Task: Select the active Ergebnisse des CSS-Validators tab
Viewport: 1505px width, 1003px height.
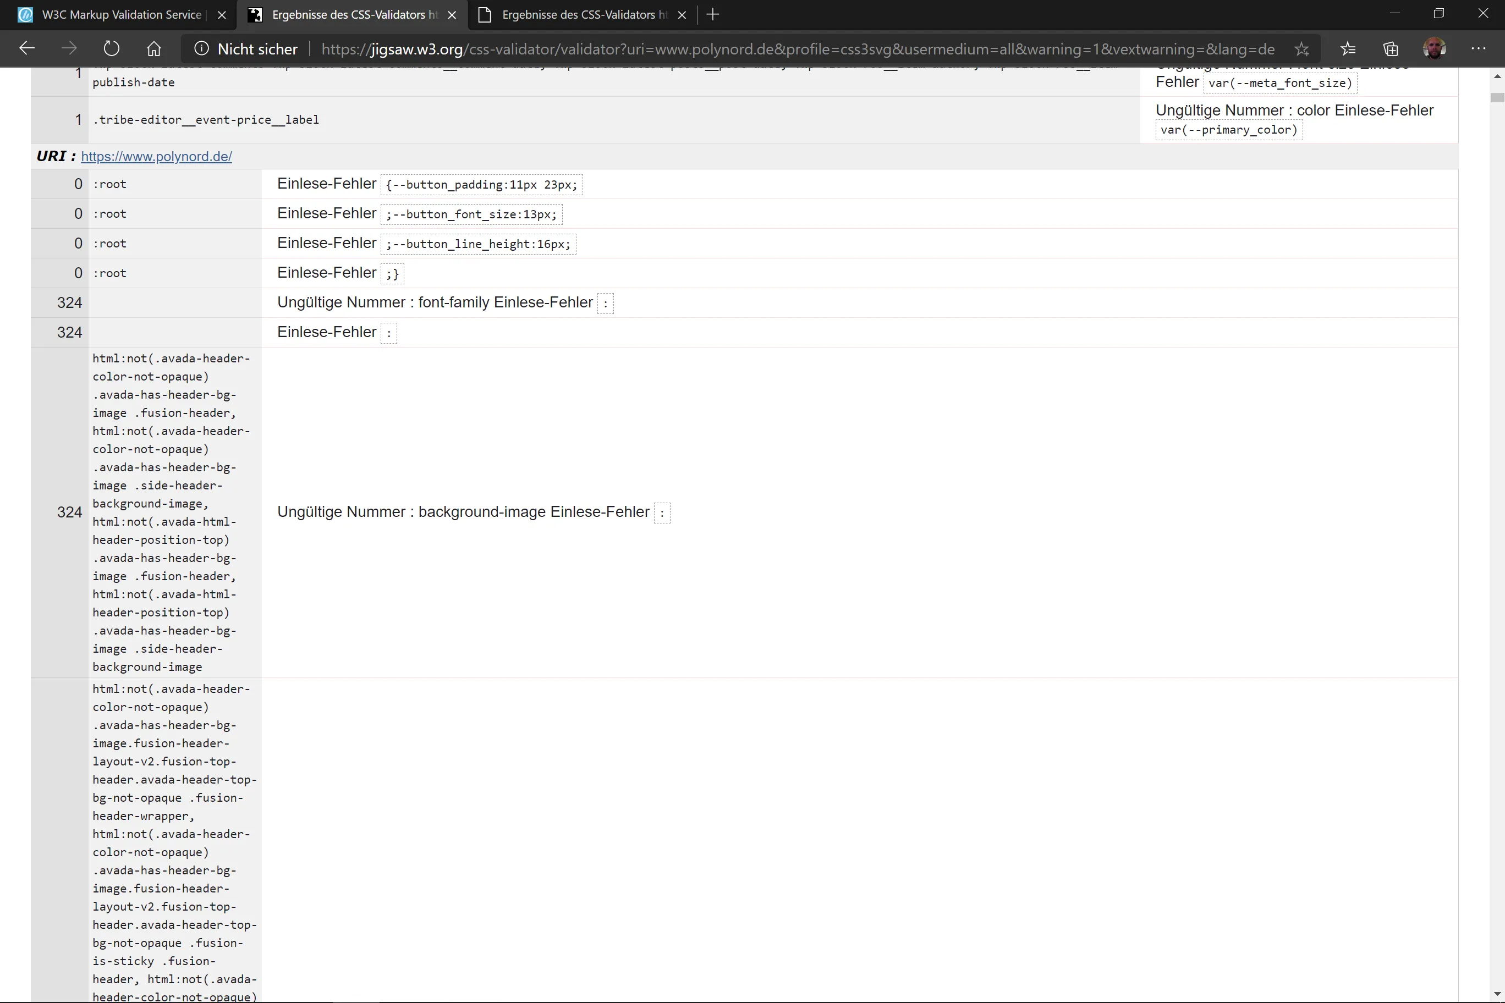Action: (x=353, y=15)
